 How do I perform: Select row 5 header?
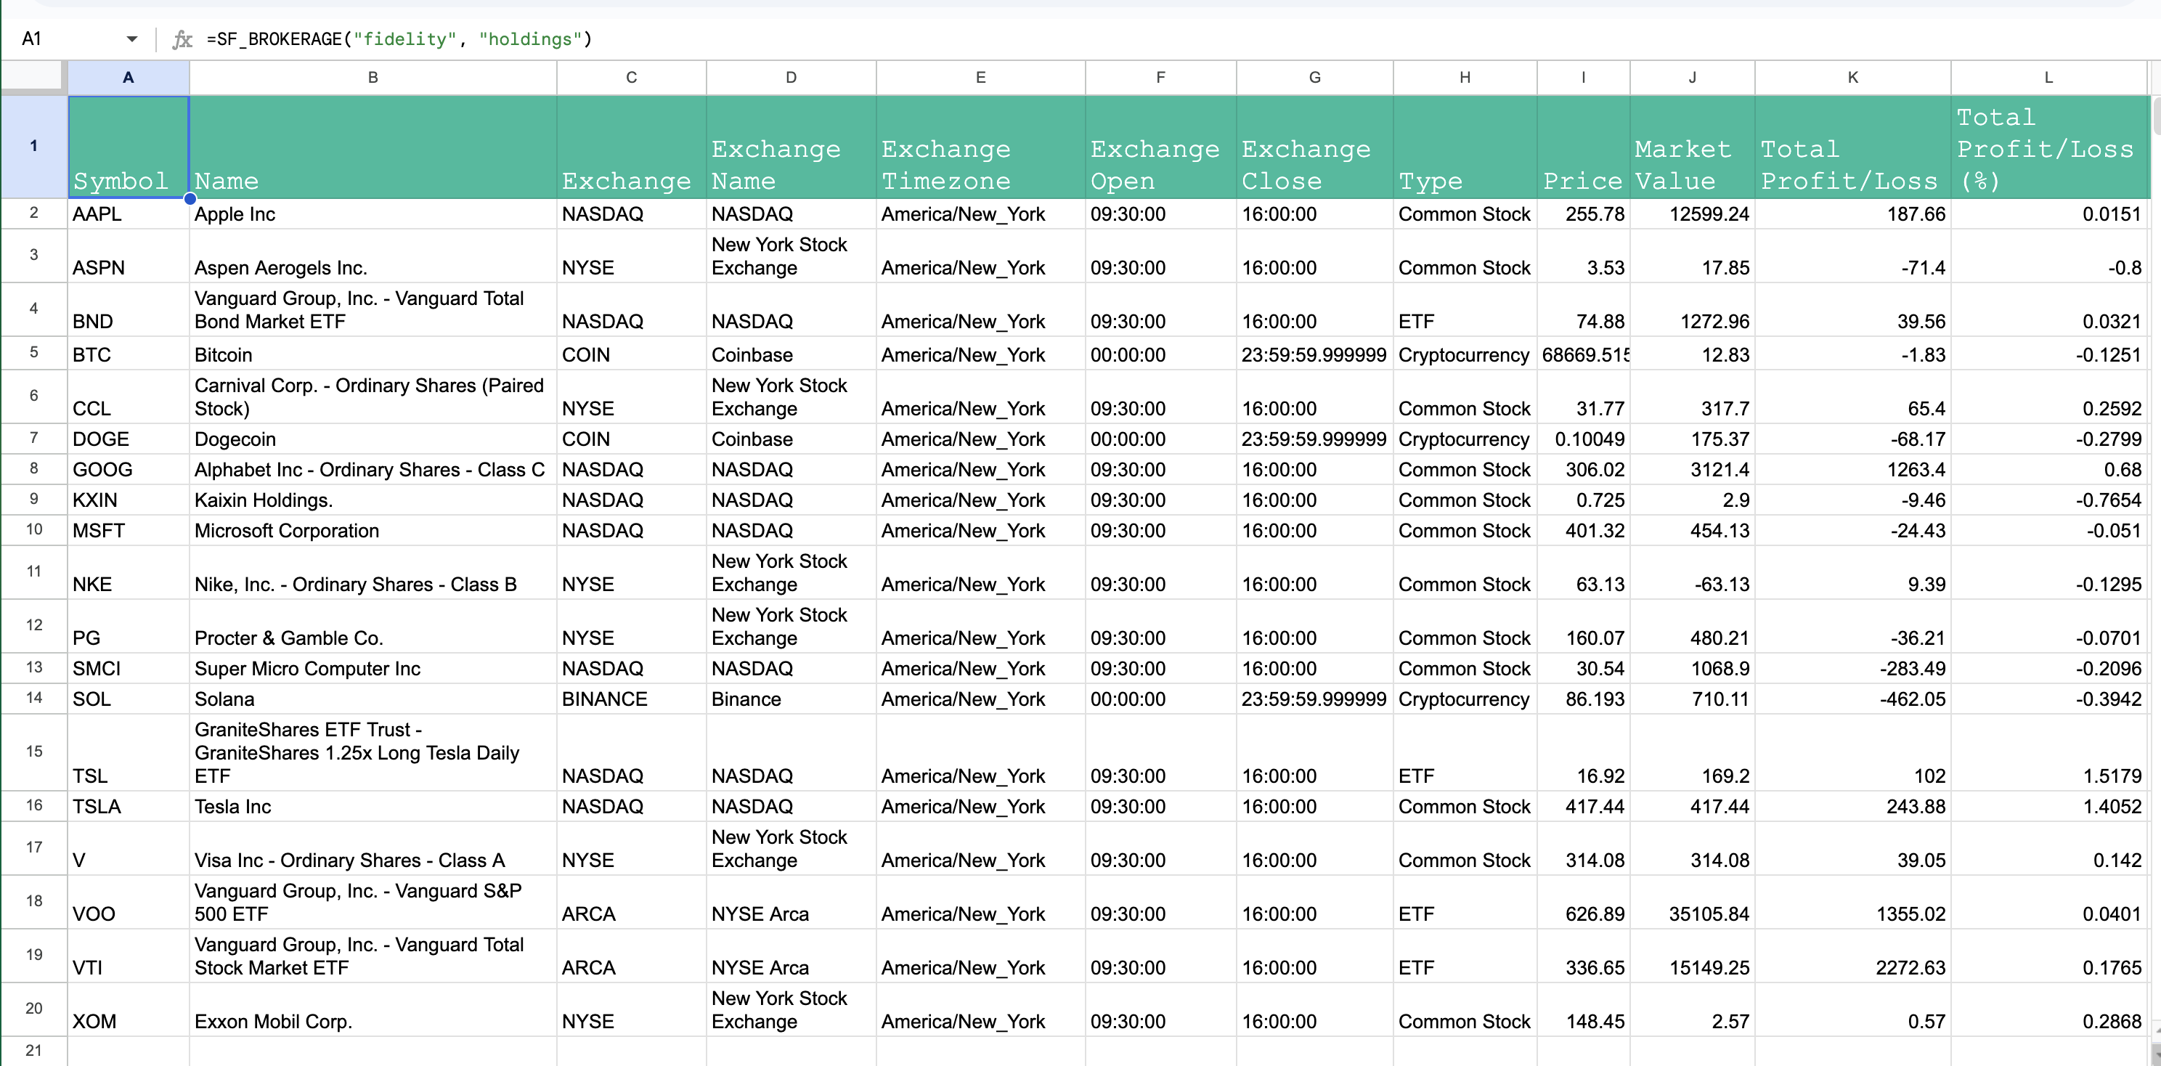click(x=33, y=352)
